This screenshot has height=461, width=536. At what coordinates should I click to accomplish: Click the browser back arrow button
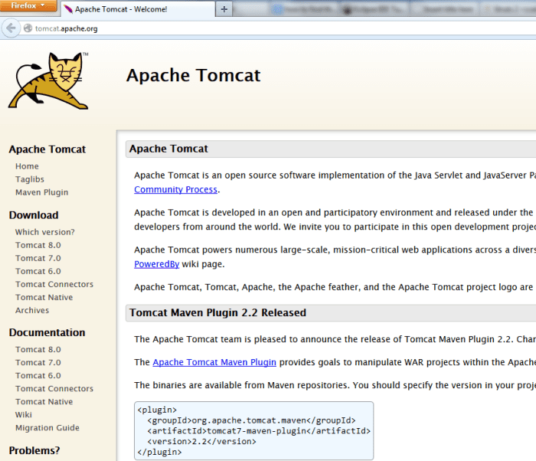coord(11,28)
